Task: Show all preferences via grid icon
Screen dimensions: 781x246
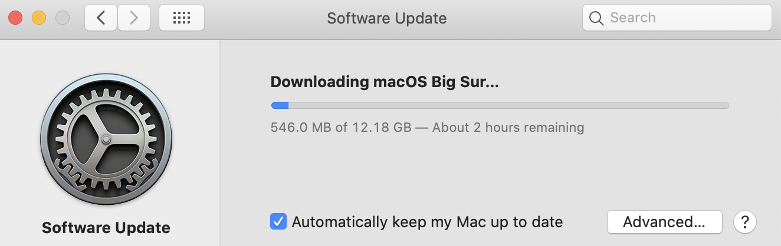Action: [x=182, y=18]
